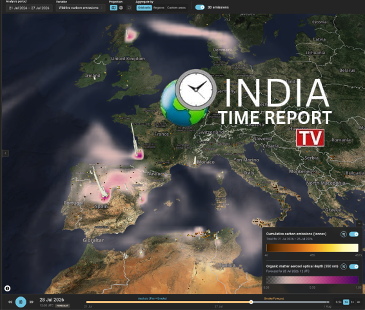Click the Denmark map label
Screen dimensions: 365x310
(x=222, y=50)
